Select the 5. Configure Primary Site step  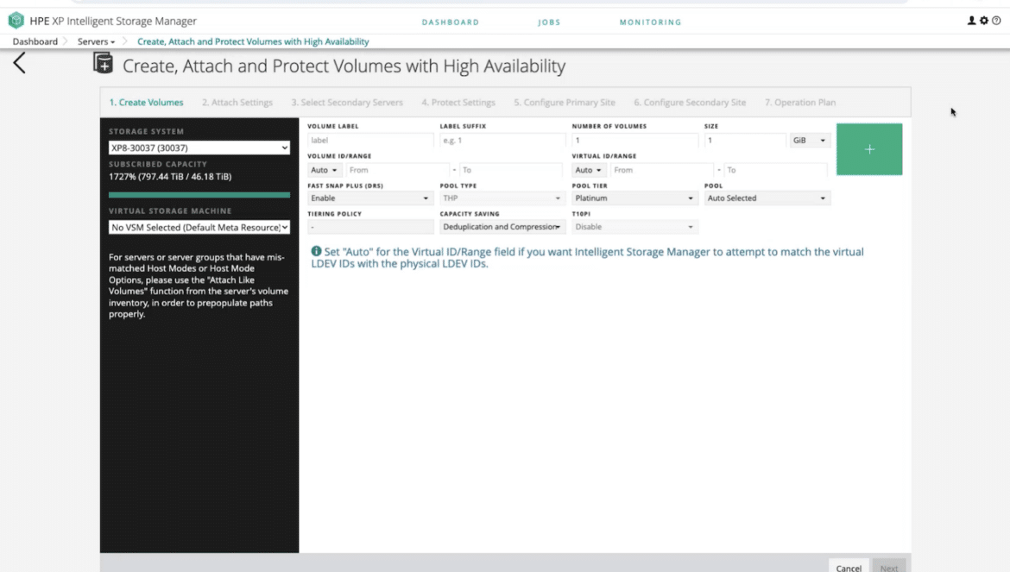[565, 103]
